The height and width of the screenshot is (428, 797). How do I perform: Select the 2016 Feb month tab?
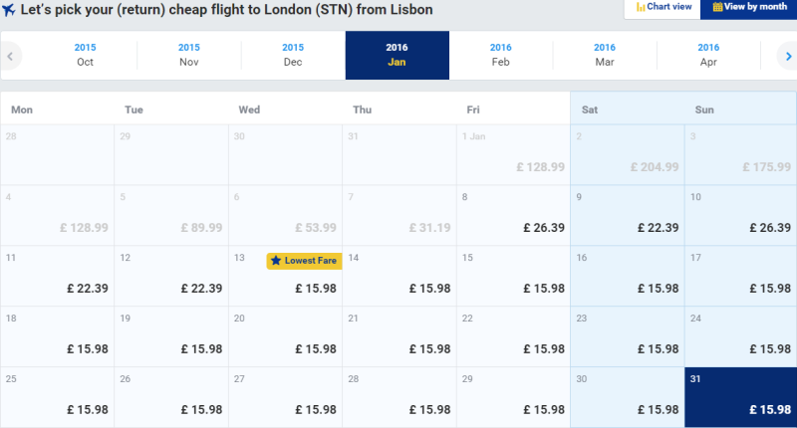tap(501, 55)
